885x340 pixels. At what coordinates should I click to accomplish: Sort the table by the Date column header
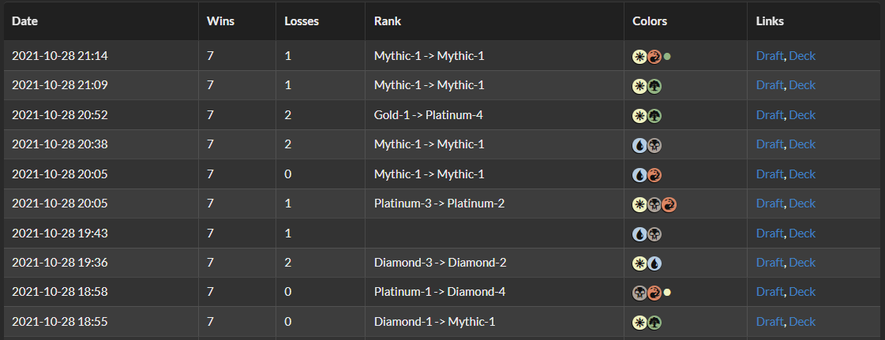pos(24,21)
